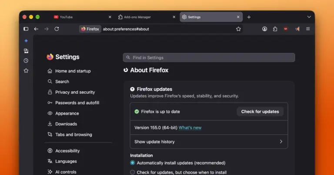Image resolution: width=334 pixels, height=175 pixels.
Task: Click the Installation label
Action: (141, 155)
